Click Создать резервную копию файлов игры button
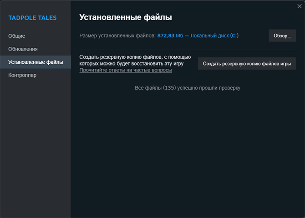305x218 pixels. pyautogui.click(x=247, y=64)
